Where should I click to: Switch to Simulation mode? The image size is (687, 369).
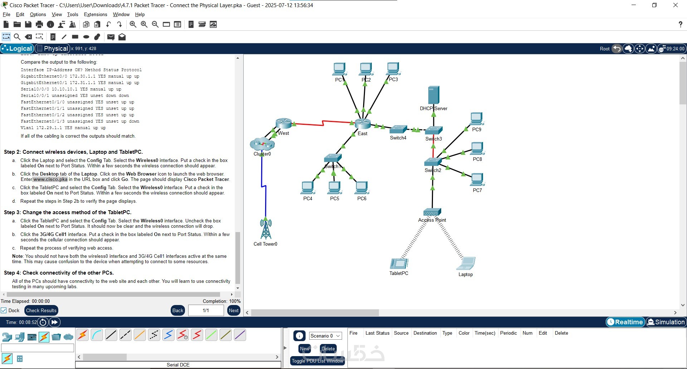[666, 322]
